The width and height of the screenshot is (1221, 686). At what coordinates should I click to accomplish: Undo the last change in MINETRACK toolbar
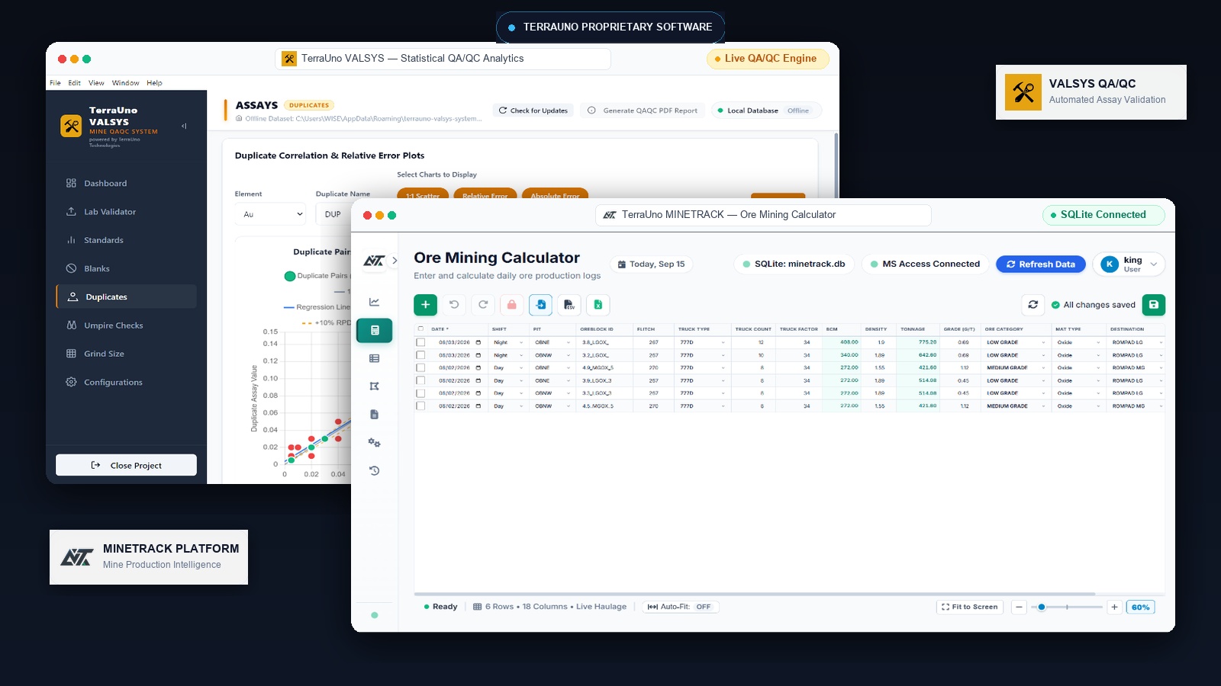(454, 305)
